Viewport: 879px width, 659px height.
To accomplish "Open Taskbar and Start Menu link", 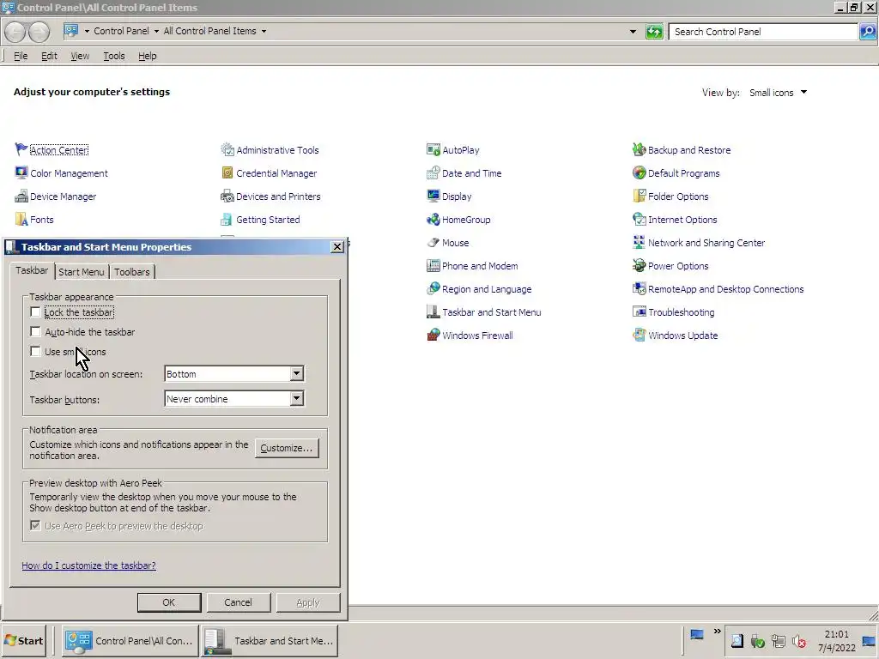I will [x=492, y=312].
